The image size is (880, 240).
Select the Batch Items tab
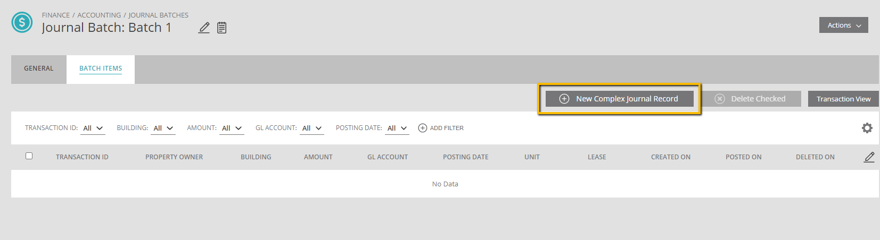click(101, 69)
